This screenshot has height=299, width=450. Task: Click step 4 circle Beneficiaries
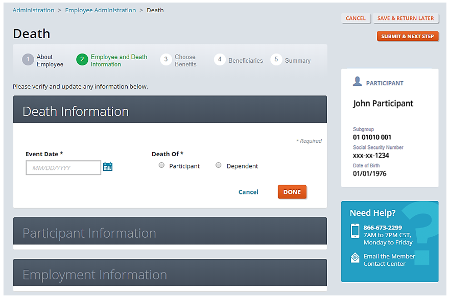(220, 60)
